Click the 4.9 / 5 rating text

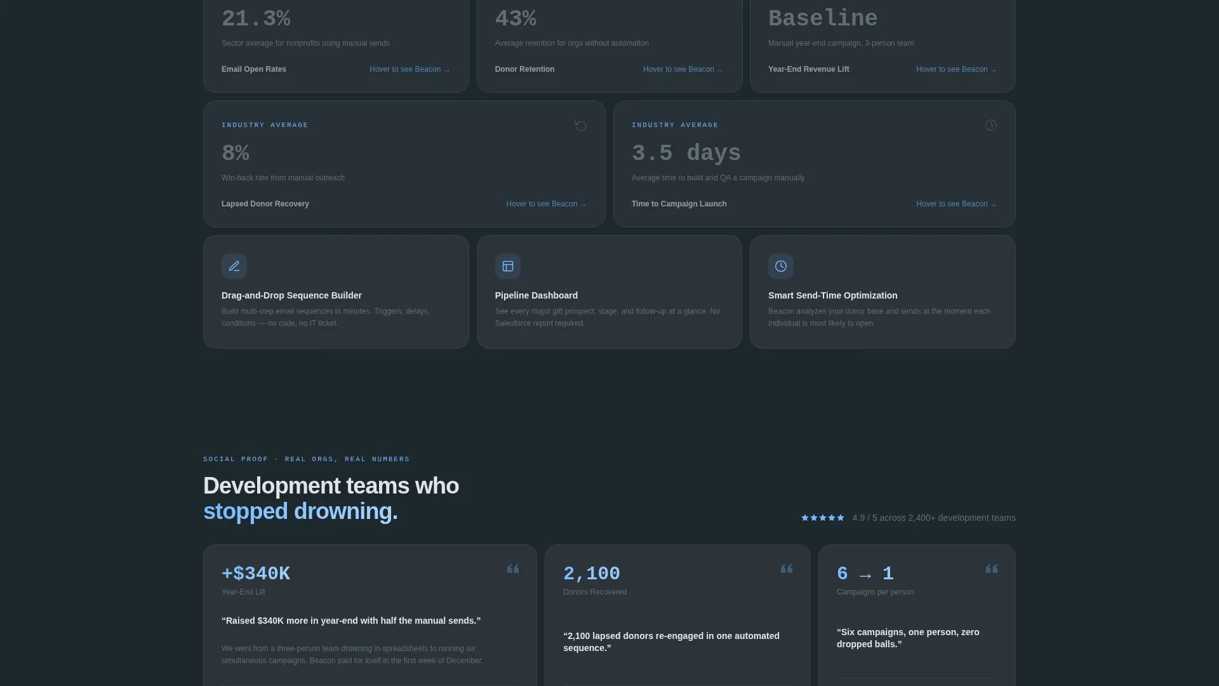coord(934,518)
